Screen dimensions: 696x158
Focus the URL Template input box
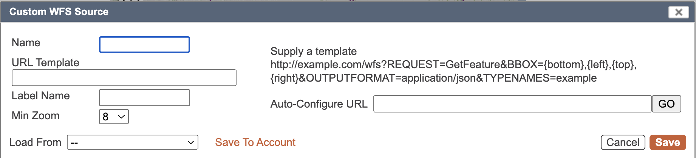coord(124,78)
